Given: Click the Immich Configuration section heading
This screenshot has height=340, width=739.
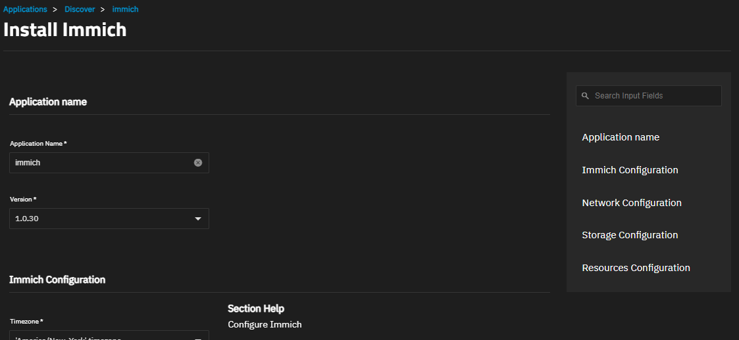Looking at the screenshot, I should (57, 280).
